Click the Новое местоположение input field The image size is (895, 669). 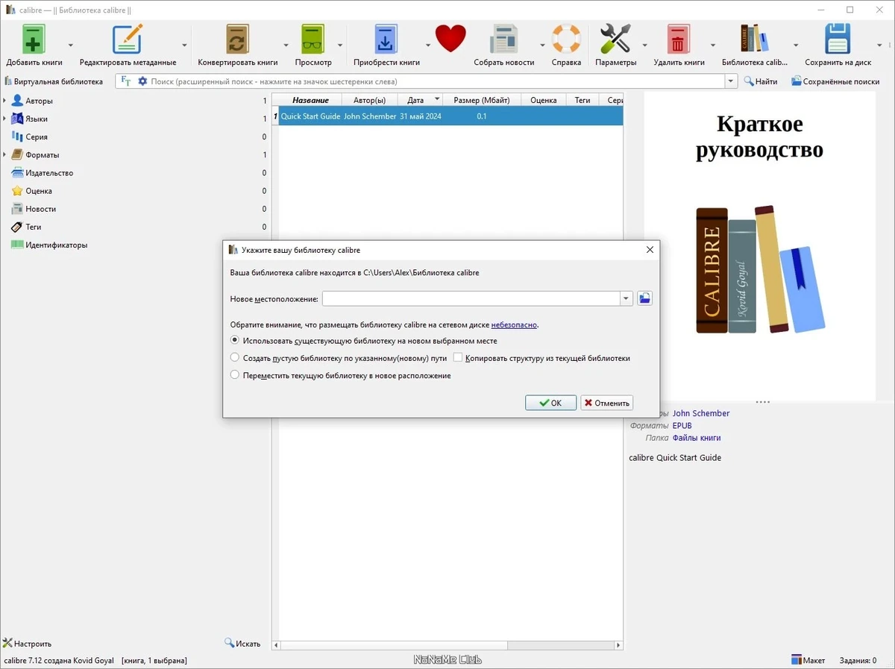(471, 298)
